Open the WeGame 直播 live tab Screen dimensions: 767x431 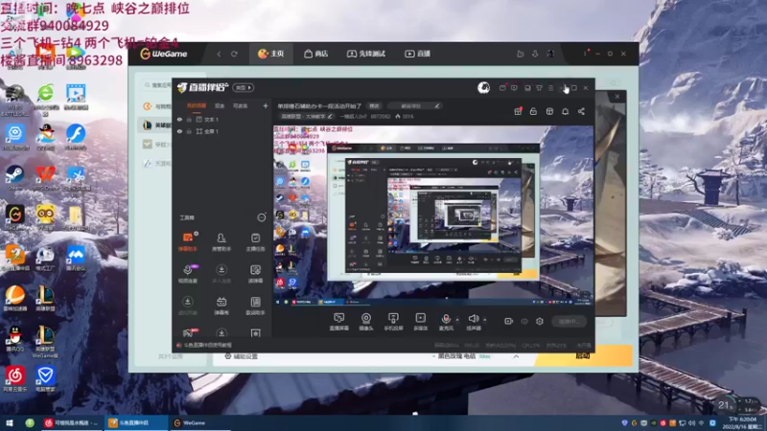pos(417,54)
